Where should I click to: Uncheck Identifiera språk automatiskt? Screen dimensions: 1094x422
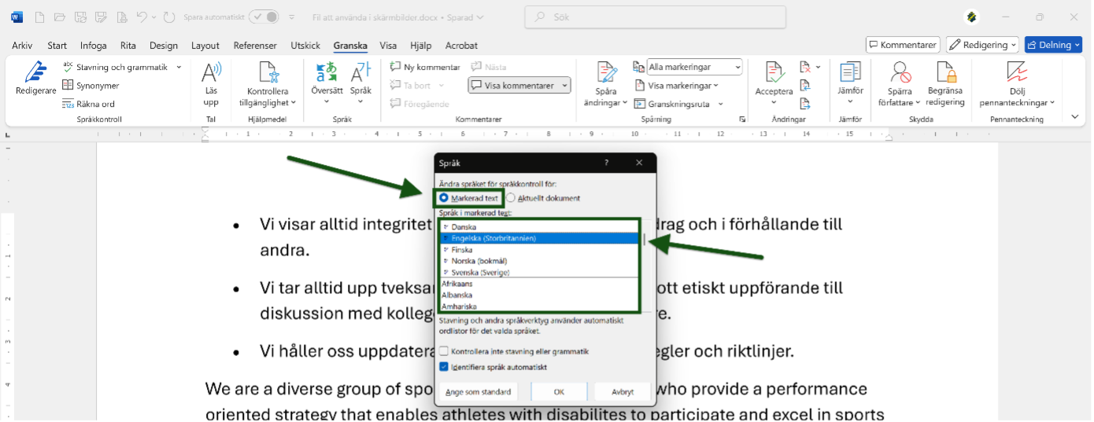click(x=444, y=366)
